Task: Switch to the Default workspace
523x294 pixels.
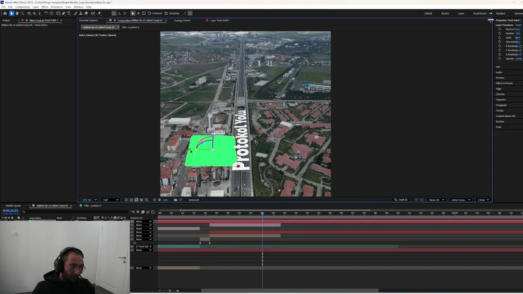Action: click(428, 13)
